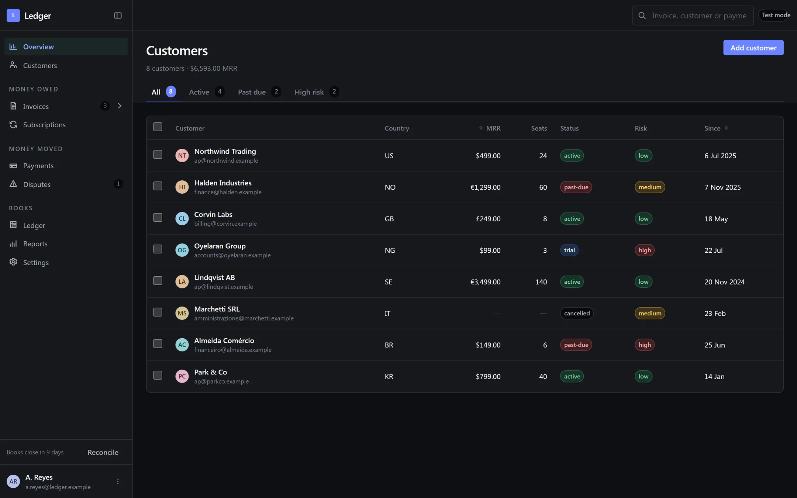
Task: Collapse sidebar with the panel toggle icon
Action: pyautogui.click(x=118, y=15)
